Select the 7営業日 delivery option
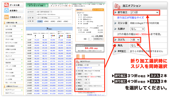This screenshot has width=169, height=98. (x=40, y=21)
